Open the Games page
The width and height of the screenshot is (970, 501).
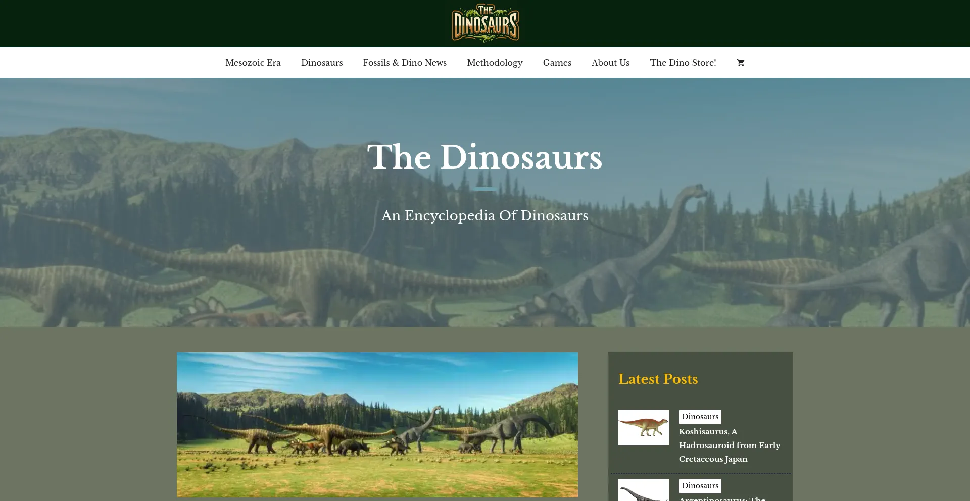pyautogui.click(x=557, y=63)
